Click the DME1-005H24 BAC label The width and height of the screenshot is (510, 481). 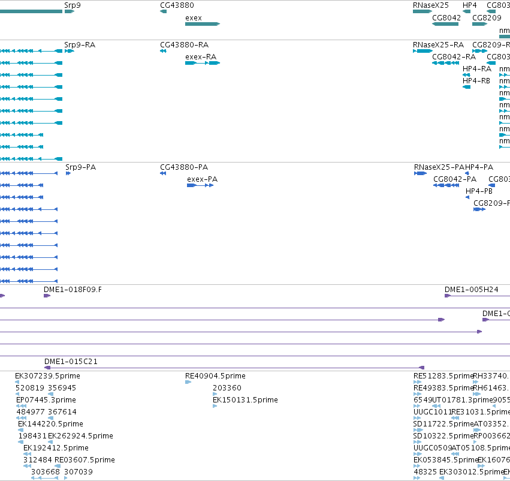(471, 289)
